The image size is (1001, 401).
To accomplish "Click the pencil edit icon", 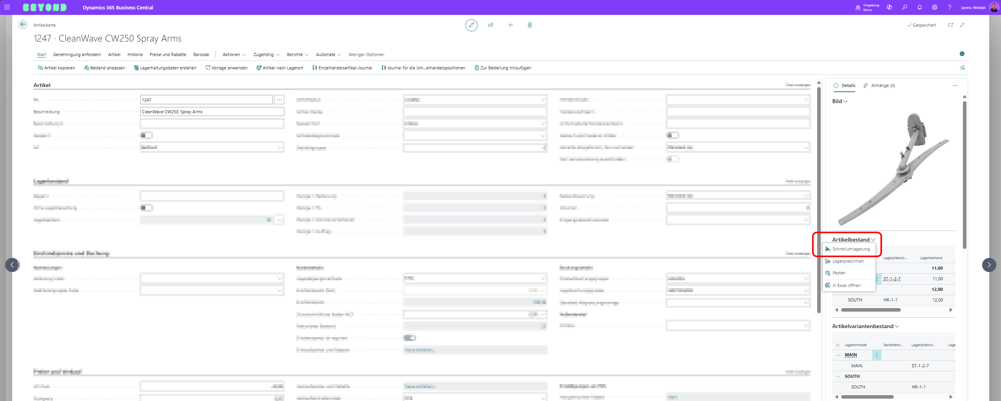I will [471, 25].
